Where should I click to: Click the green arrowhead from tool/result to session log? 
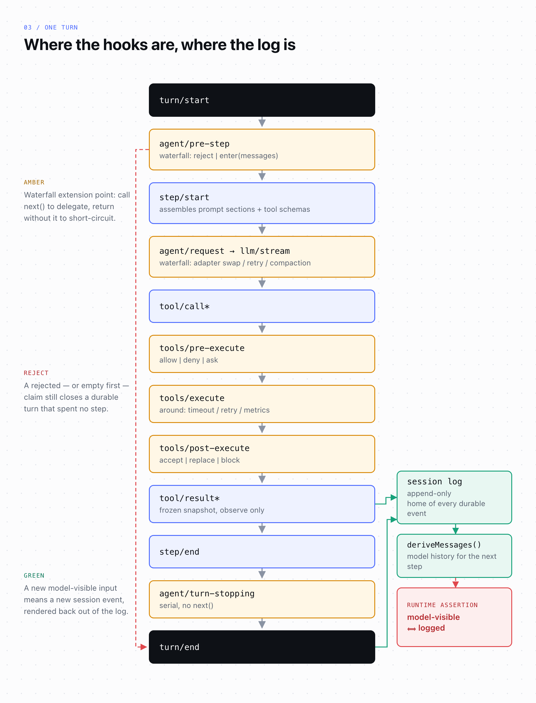[394, 497]
